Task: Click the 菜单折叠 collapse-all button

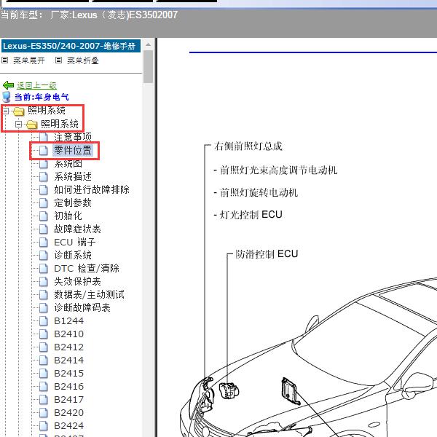Action: coord(83,60)
